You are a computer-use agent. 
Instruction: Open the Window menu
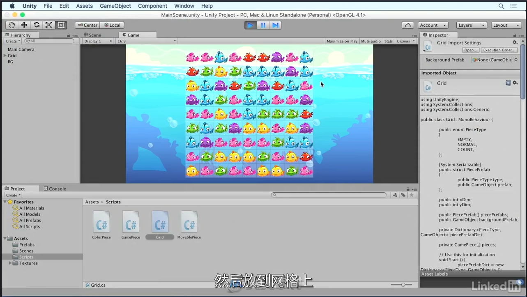coord(184,6)
